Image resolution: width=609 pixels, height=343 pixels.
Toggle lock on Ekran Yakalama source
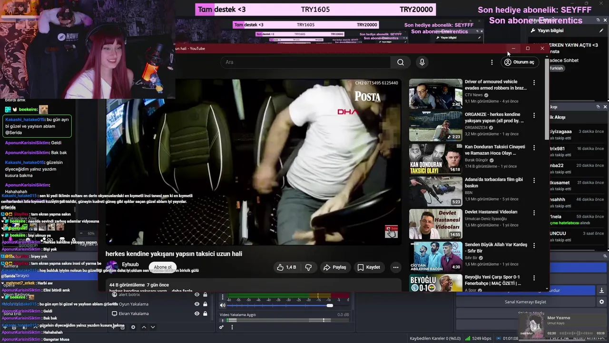(205, 313)
